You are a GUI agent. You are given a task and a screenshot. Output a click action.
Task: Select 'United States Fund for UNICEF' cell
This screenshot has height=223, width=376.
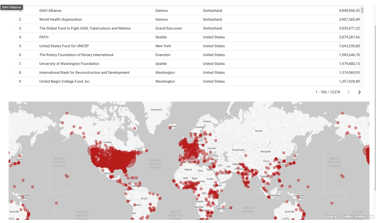[64, 46]
